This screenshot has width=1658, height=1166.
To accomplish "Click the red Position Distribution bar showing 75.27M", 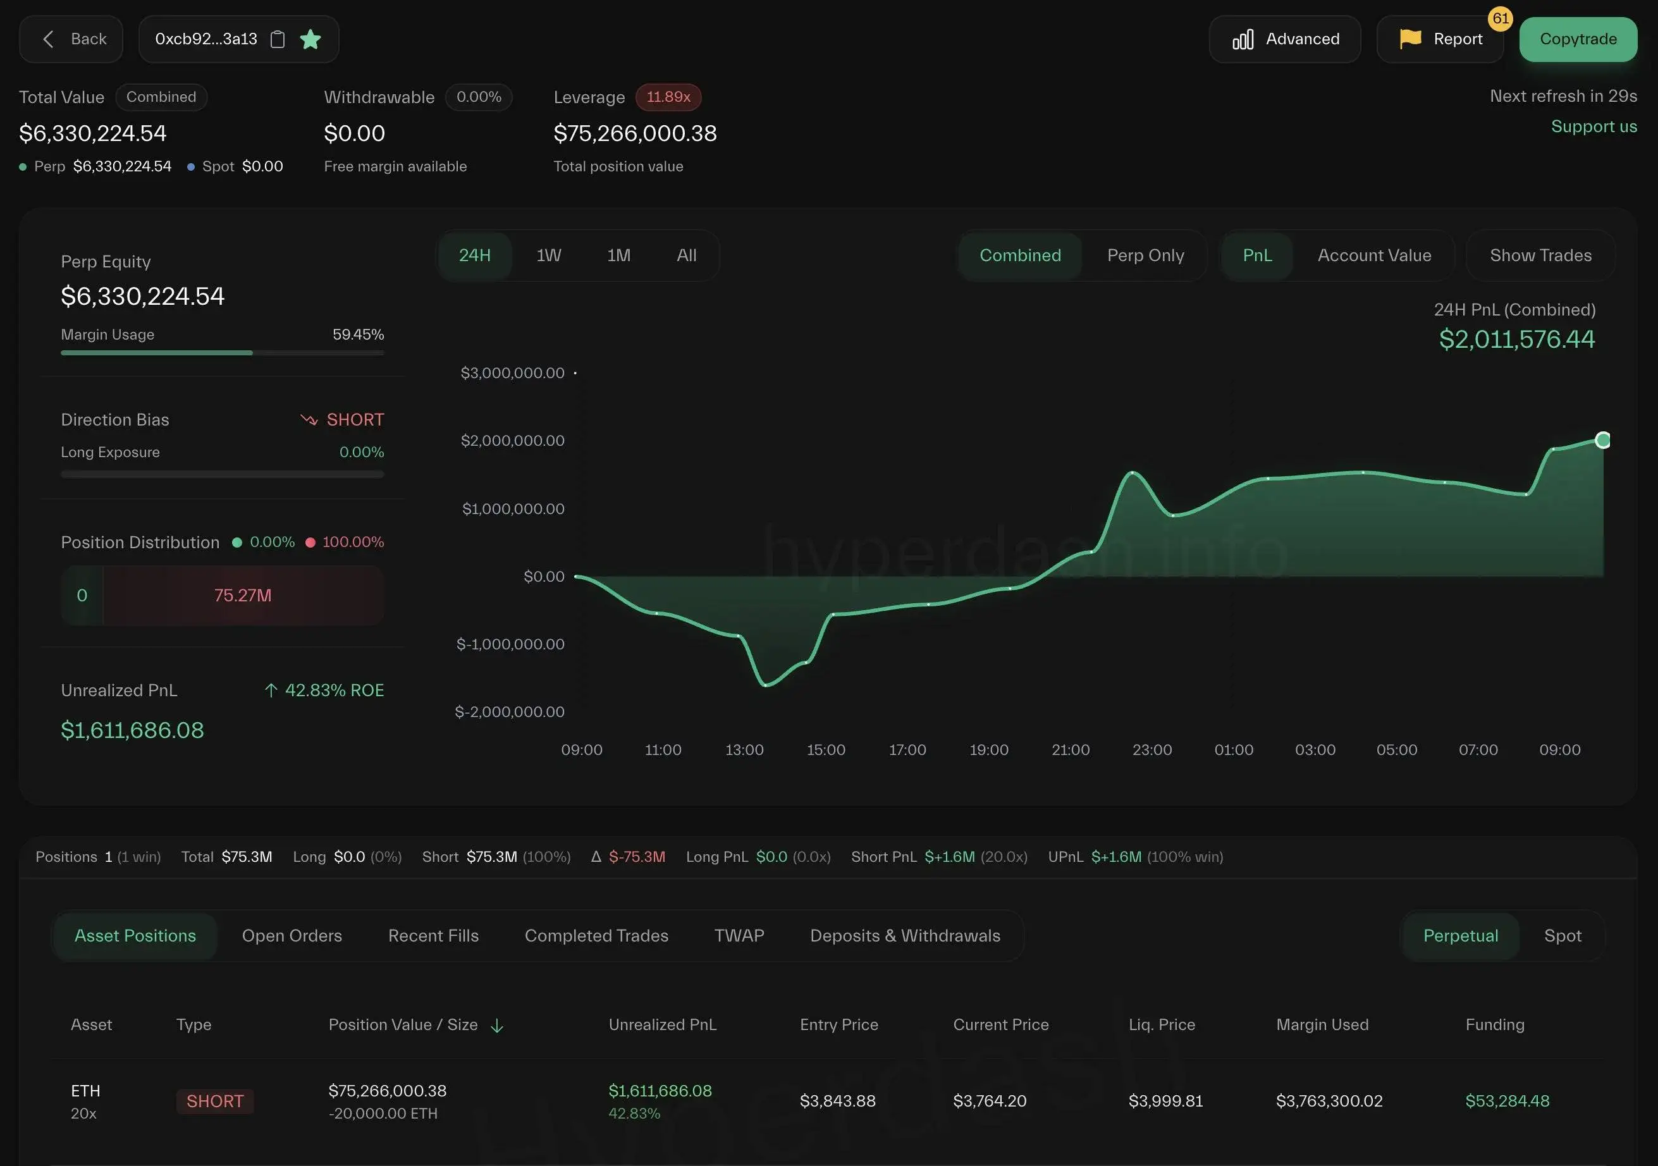I will pos(242,595).
